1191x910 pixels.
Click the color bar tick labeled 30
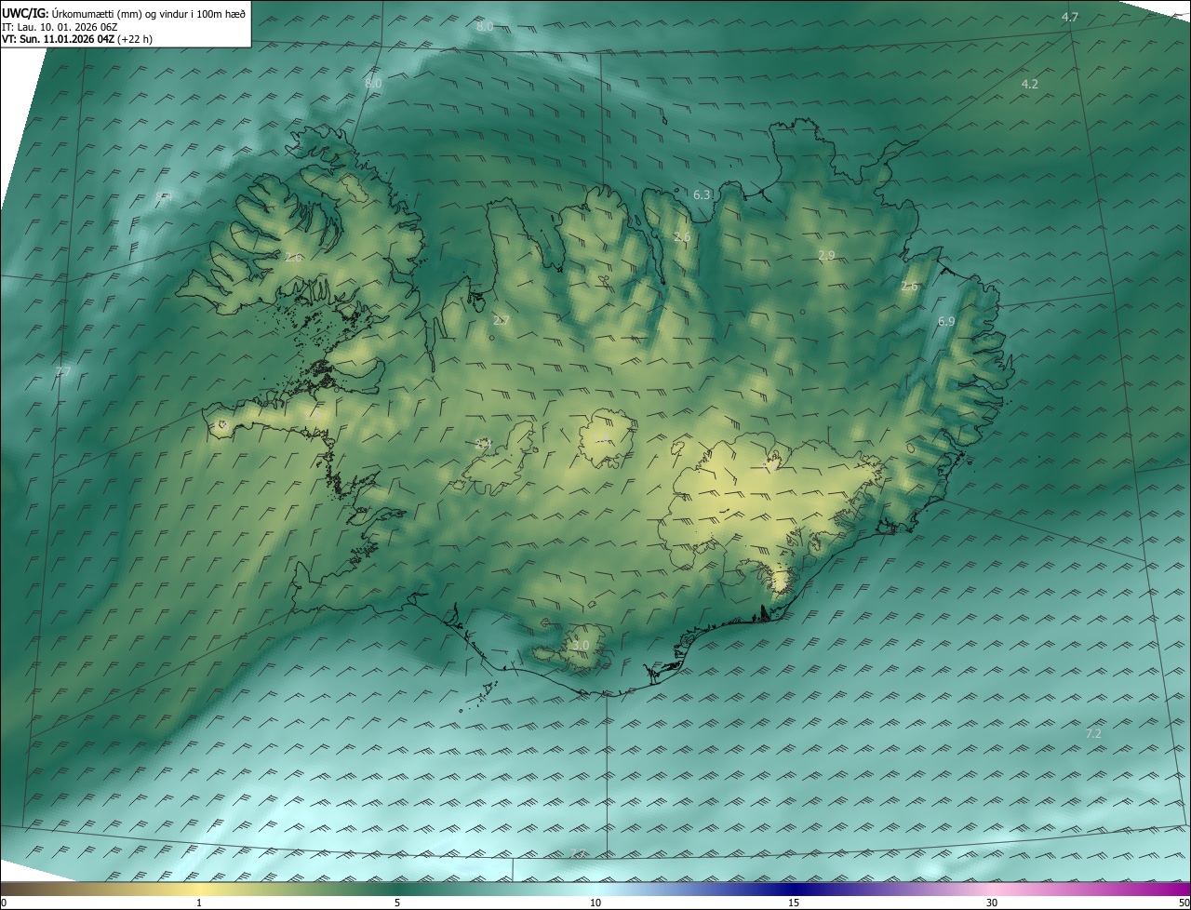pyautogui.click(x=992, y=903)
